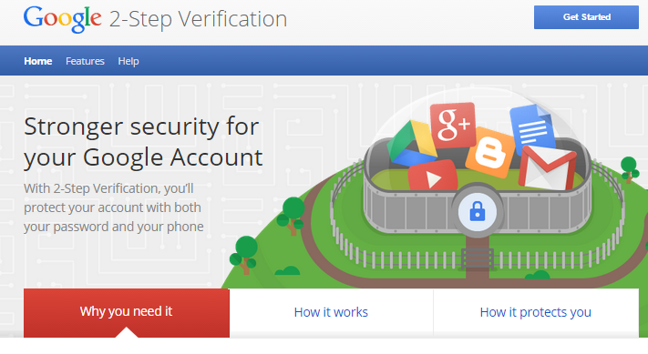Image resolution: width=648 pixels, height=354 pixels.
Task: Click the white pointer arrow under the red tab
Action: [x=127, y=332]
